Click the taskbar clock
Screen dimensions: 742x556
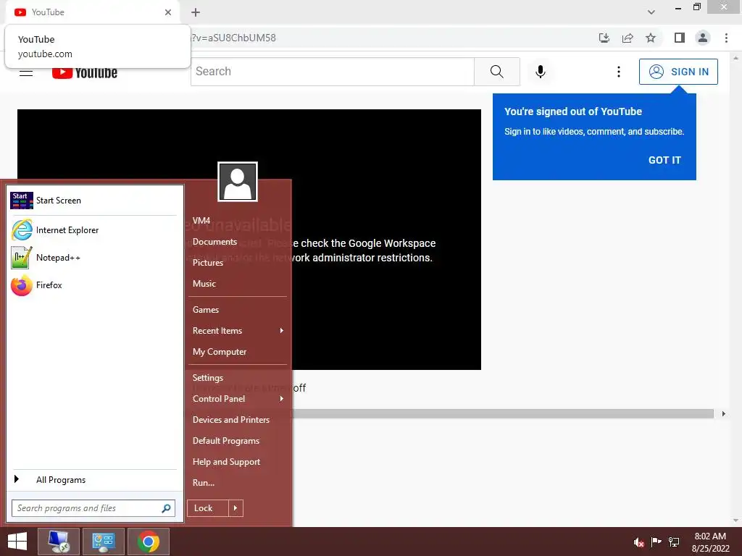click(x=710, y=542)
